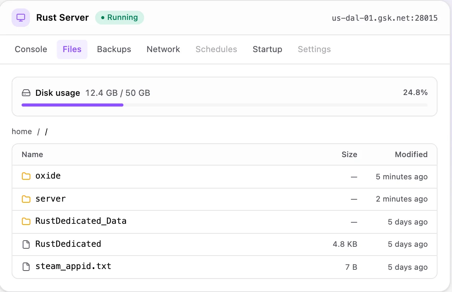Click the 4.8 KB size value
The height and width of the screenshot is (292, 452).
click(345, 244)
